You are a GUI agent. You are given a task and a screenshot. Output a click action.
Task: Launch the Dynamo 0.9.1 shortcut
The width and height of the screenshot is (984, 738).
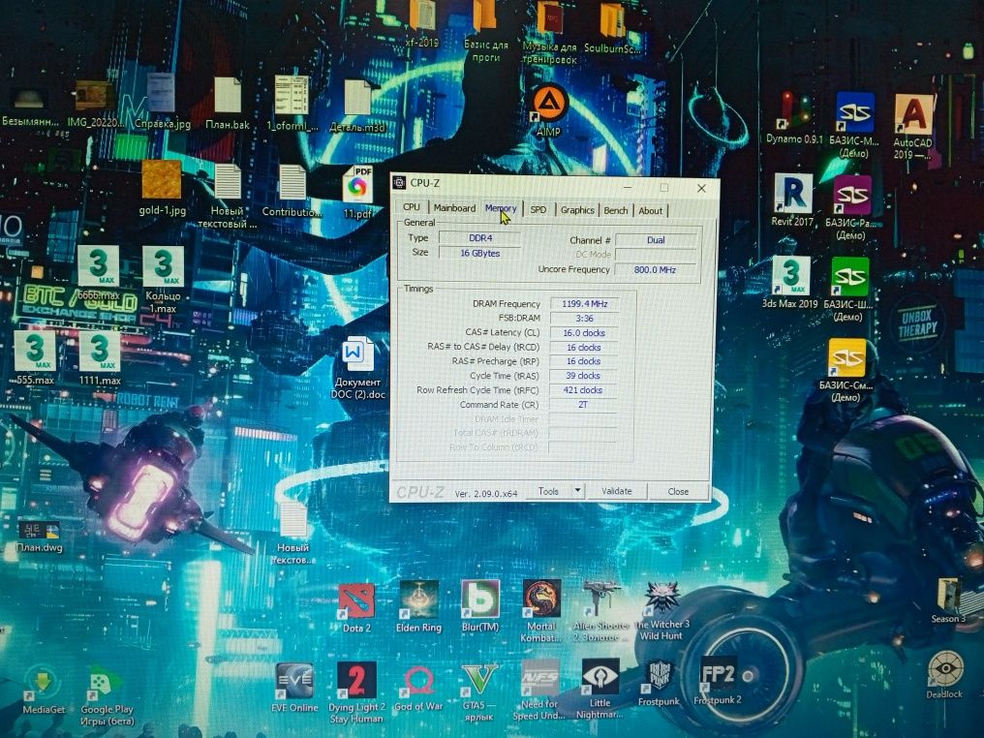(x=794, y=118)
